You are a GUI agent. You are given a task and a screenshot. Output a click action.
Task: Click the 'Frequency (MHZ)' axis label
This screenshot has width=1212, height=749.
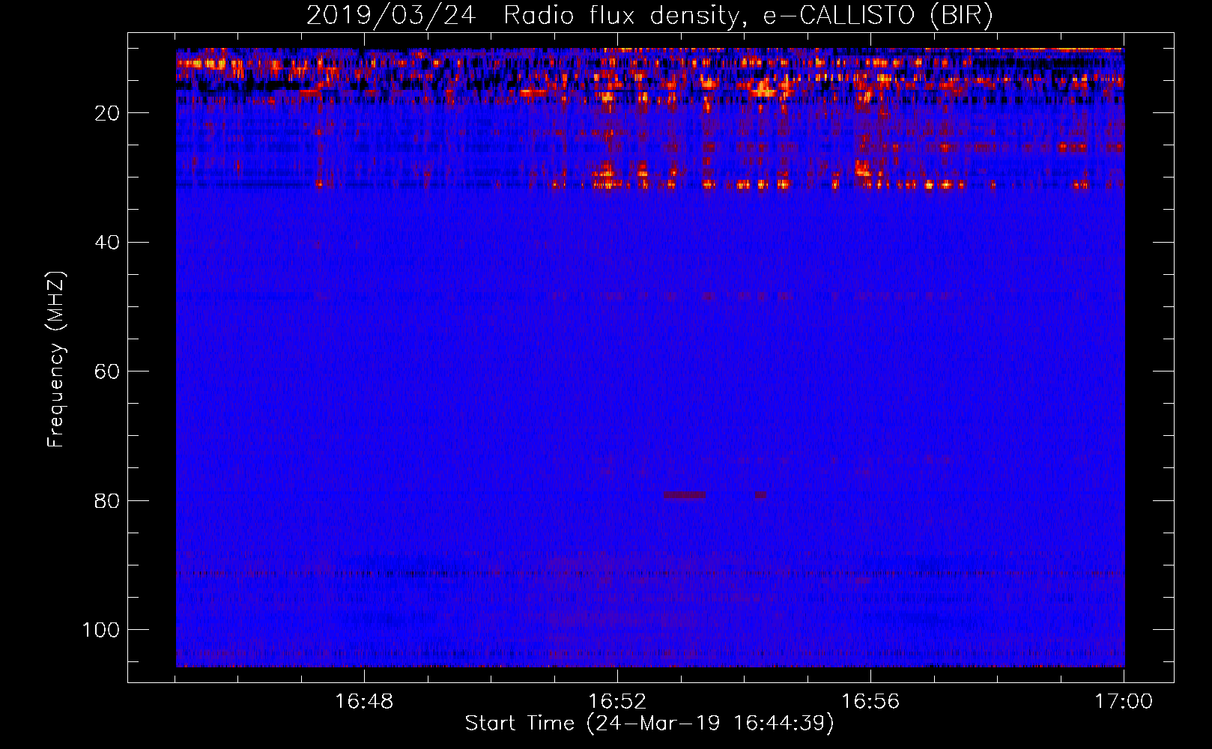click(56, 359)
